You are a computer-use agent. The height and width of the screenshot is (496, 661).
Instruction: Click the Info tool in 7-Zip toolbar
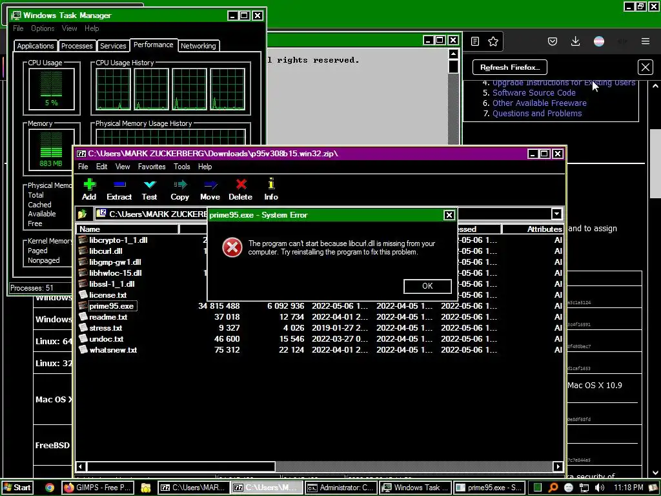click(271, 189)
